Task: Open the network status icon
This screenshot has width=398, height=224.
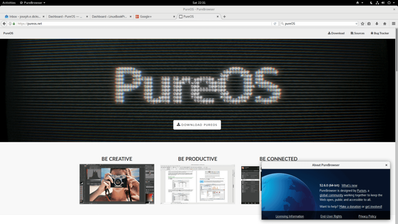Action: [377, 3]
